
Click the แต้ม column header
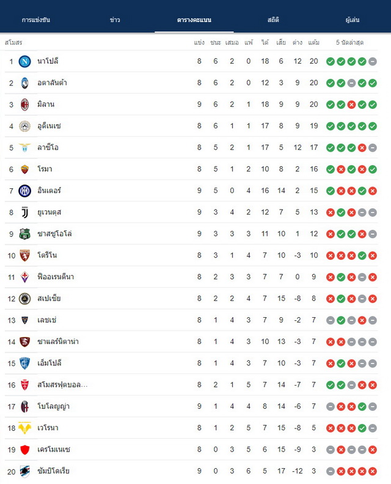click(313, 42)
